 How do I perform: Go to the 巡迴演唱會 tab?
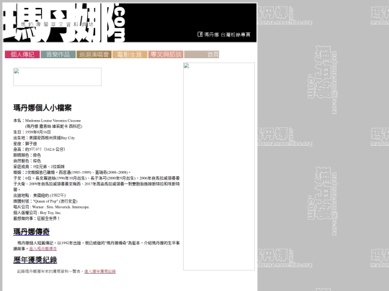pyautogui.click(x=94, y=55)
